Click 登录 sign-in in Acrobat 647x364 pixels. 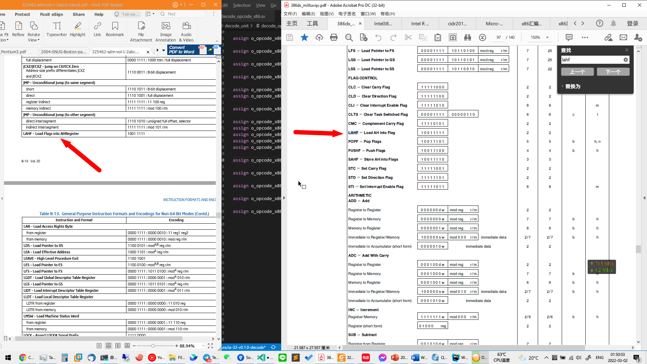click(633, 23)
